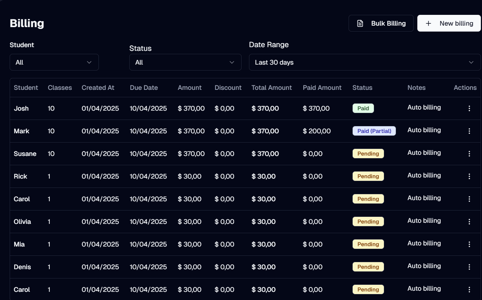Open the Status filter dropdown
Image resolution: width=482 pixels, height=300 pixels.
click(185, 62)
